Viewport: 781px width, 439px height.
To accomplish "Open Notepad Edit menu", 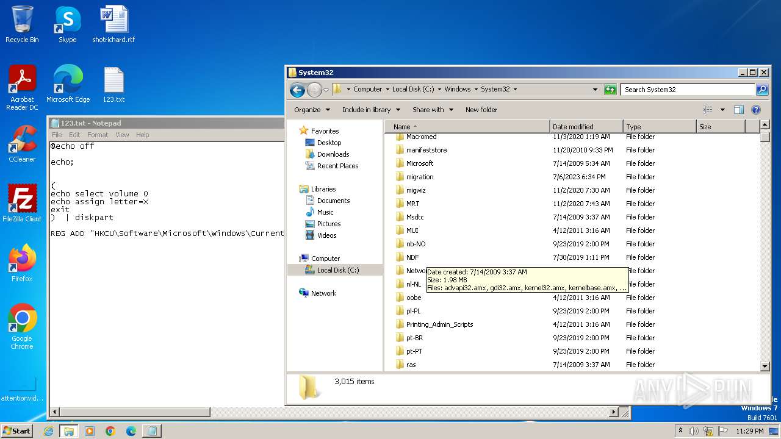I will pyautogui.click(x=74, y=135).
